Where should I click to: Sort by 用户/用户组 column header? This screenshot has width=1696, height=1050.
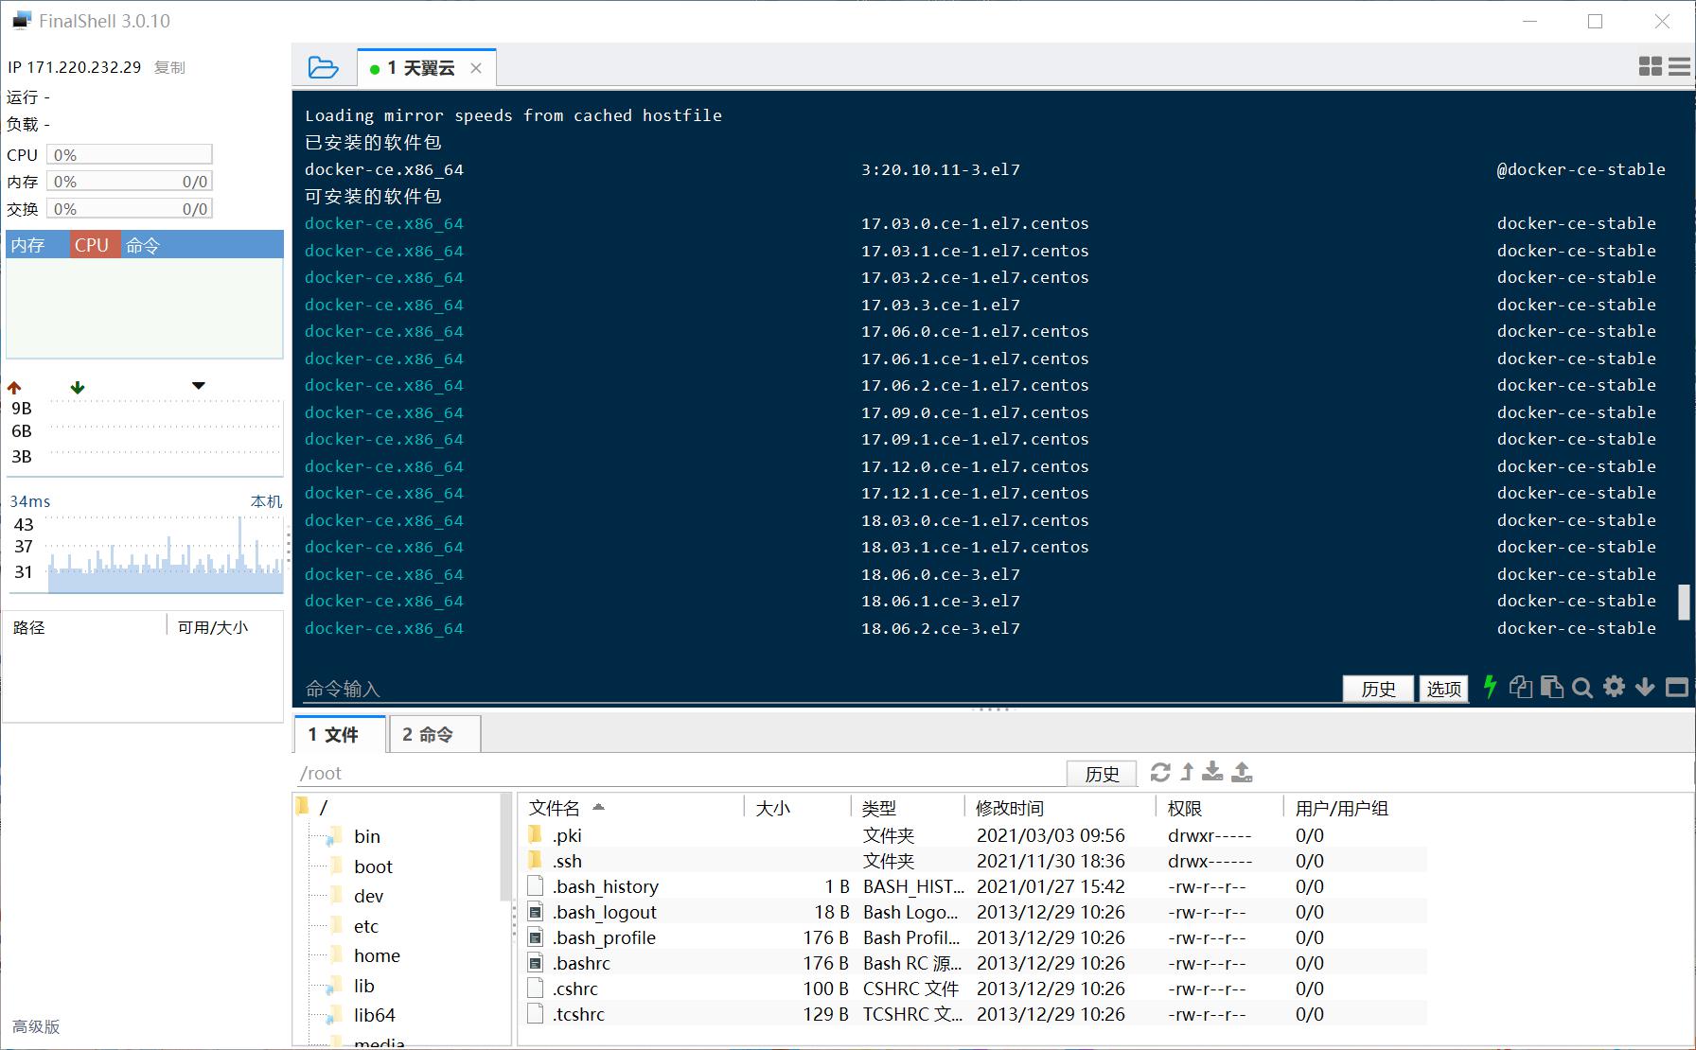click(1355, 808)
